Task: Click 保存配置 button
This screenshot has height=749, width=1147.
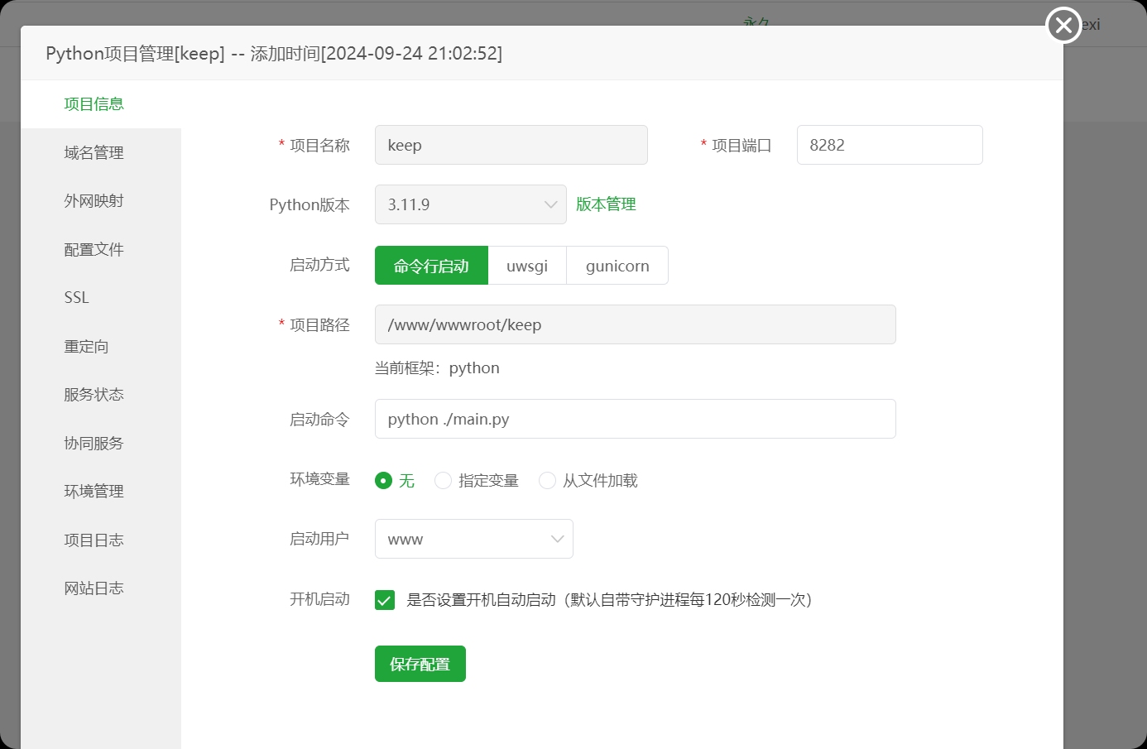Action: (420, 664)
